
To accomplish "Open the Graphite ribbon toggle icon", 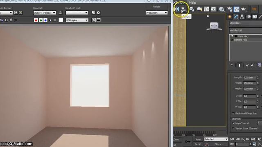I will pyautogui.click(x=199, y=9).
